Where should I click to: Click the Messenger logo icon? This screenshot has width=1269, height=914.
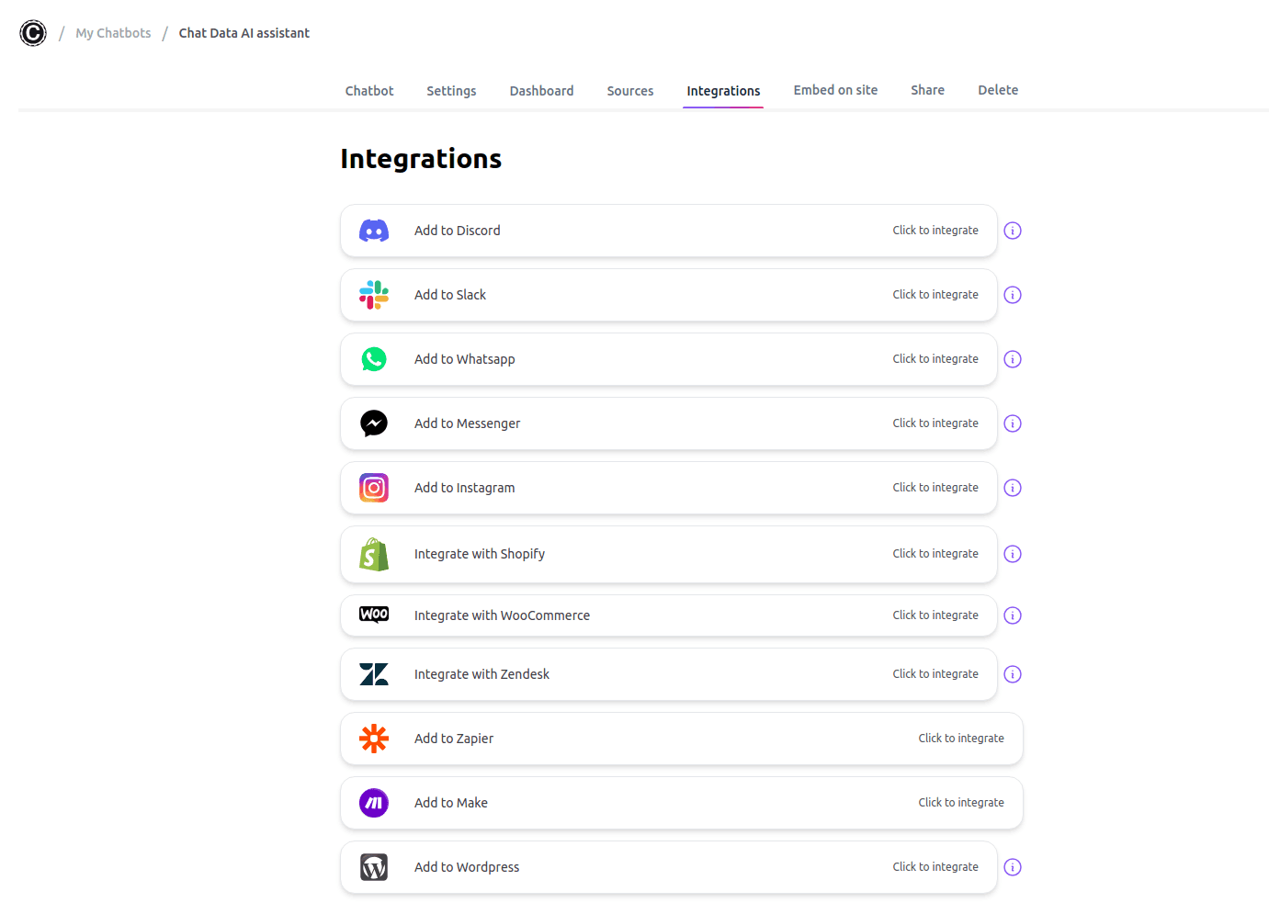click(x=374, y=423)
